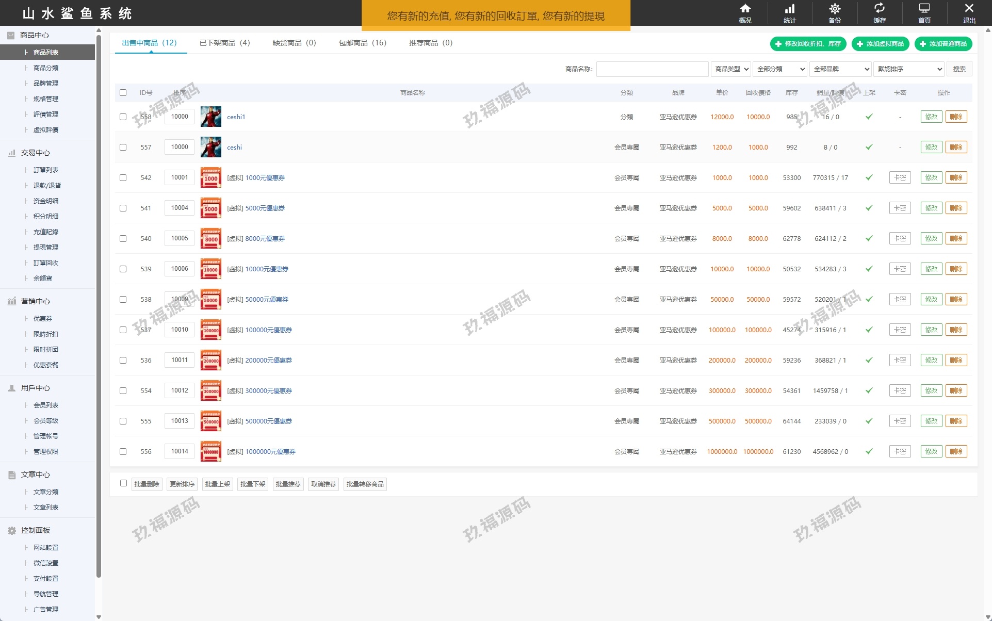This screenshot has width=992, height=621.
Task: Switch to the 已下架商品 (4) tab
Action: pos(224,43)
